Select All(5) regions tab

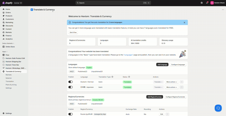tap(71, 104)
